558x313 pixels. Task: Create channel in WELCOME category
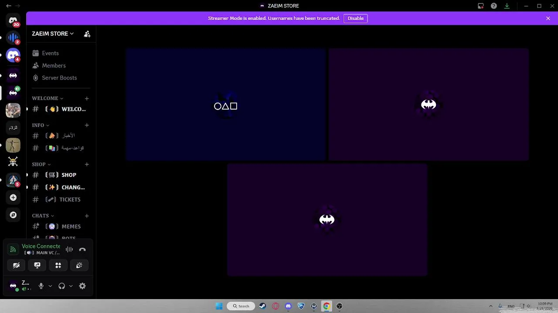click(87, 98)
